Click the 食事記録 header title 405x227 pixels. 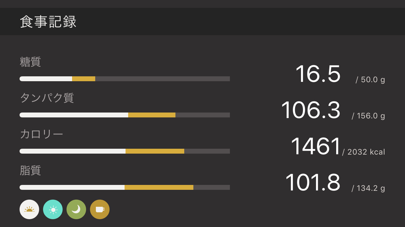tap(48, 22)
